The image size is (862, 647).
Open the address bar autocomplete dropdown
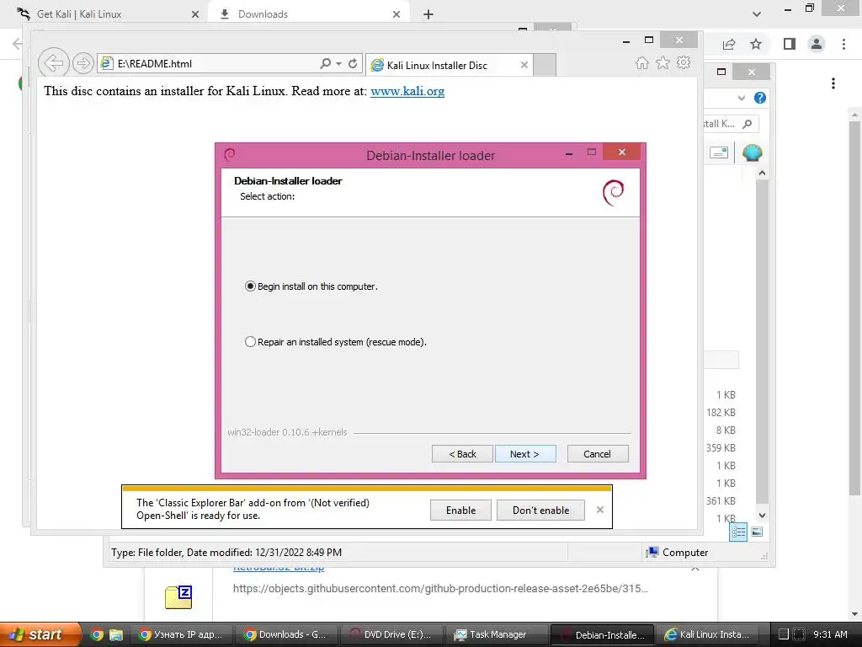coord(338,64)
